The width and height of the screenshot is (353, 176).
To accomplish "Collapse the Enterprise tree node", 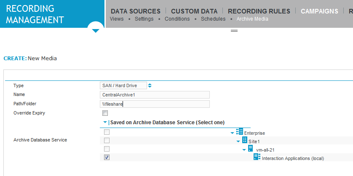I will pyautogui.click(x=233, y=133).
